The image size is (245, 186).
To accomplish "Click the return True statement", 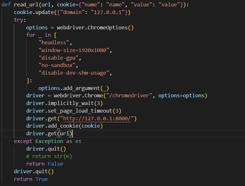I will 31,179.
